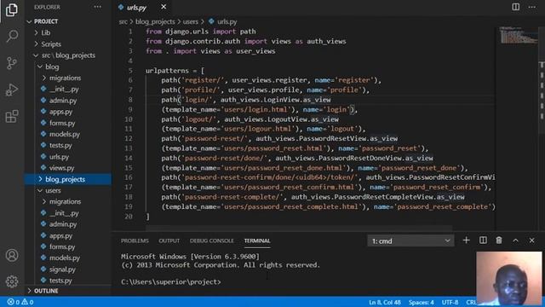Viewport: 545px width, 307px height.
Task: Open the Source Control view
Action: (x=12, y=63)
